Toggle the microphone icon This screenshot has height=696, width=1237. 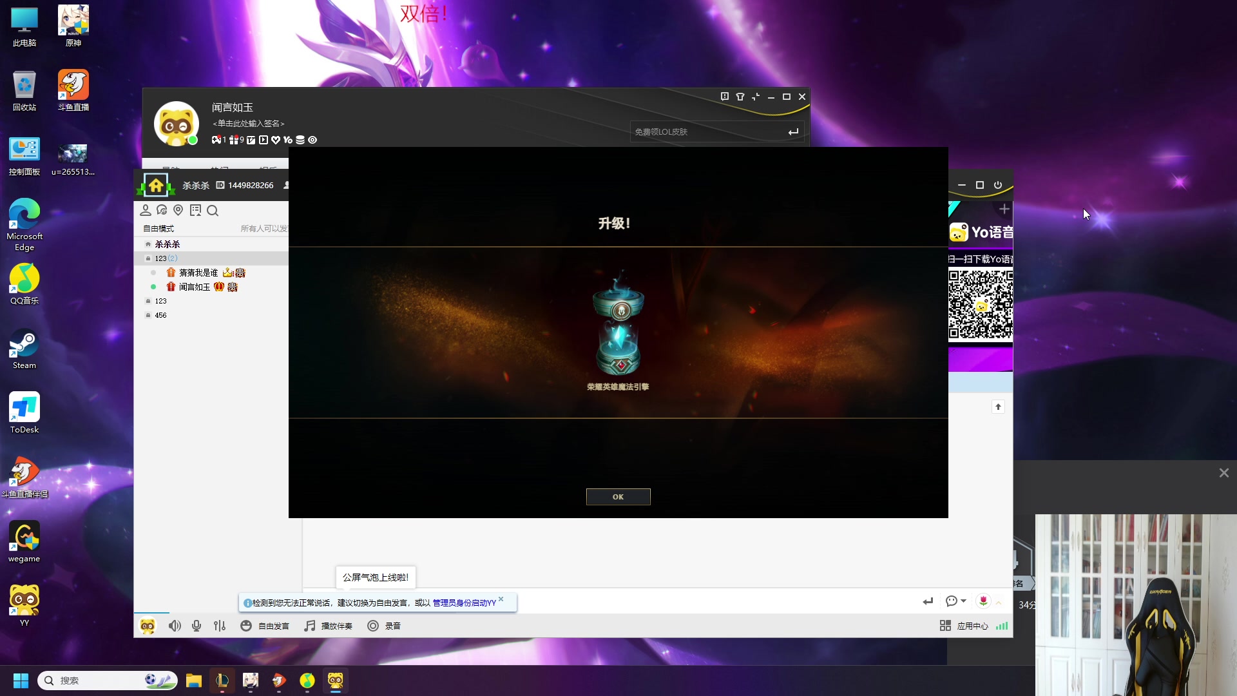[x=197, y=626]
